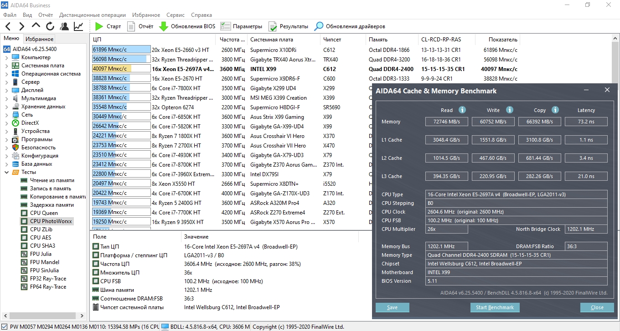The height and width of the screenshot is (331, 620).
Task: Expand the Операционная система tree node
Action: coord(6,74)
